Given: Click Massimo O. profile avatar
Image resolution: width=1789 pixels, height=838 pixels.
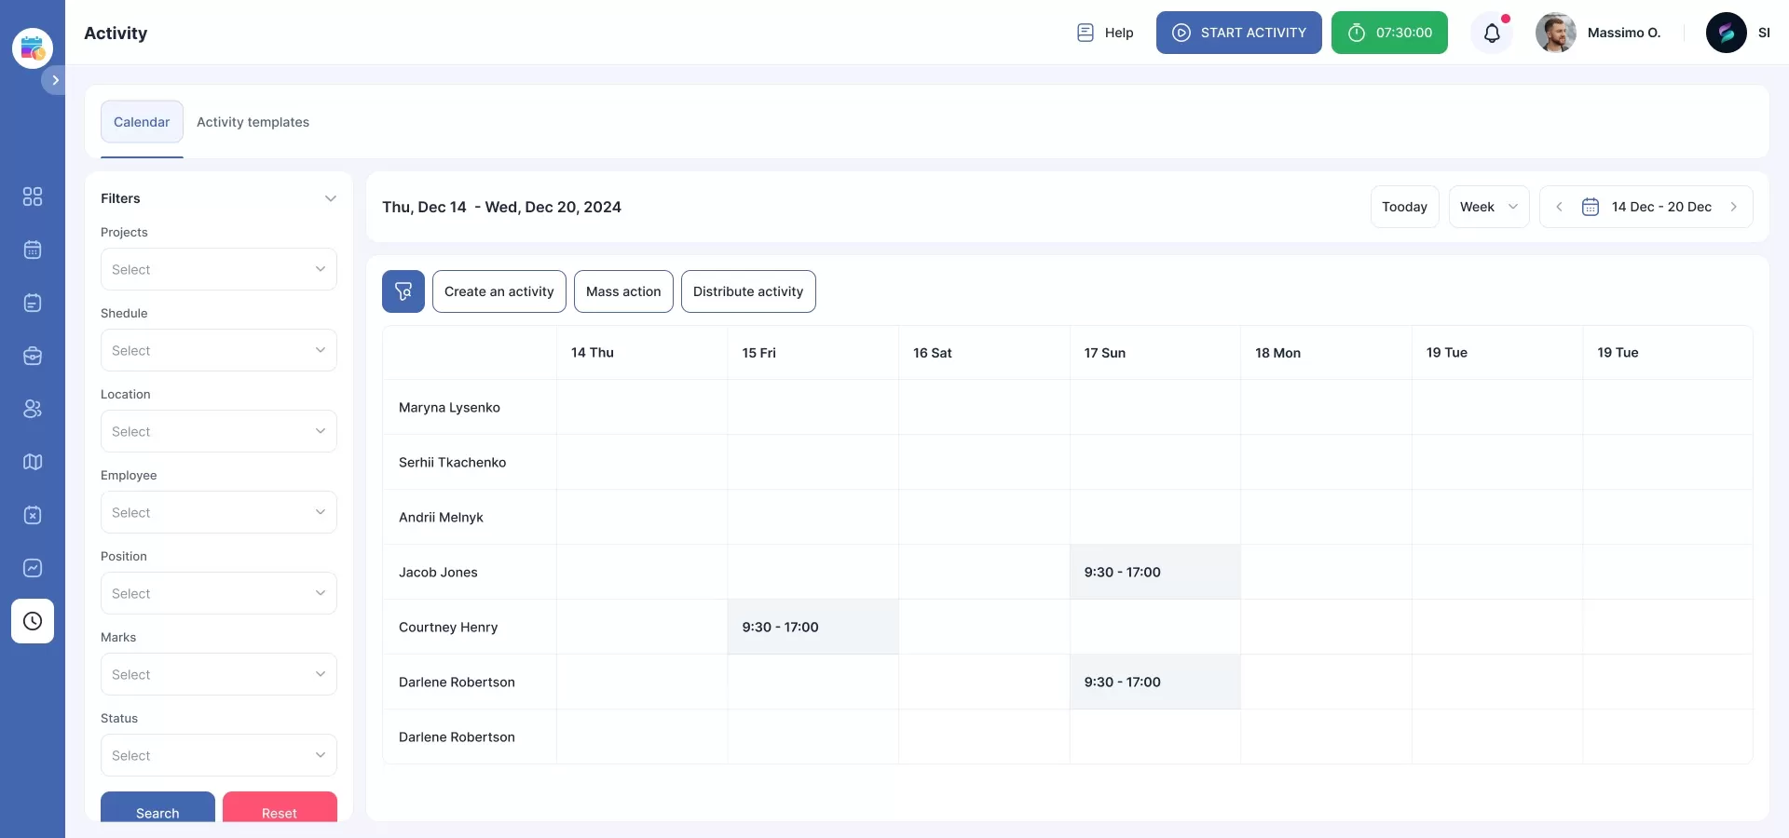Looking at the screenshot, I should (1555, 33).
